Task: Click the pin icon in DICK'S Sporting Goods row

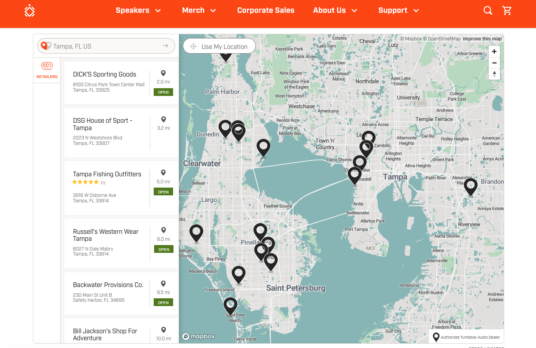Action: 163,73
